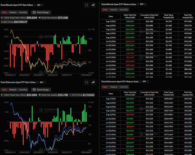
Task: Click Date column header in Ethereum history table
Action: pyautogui.click(x=111, y=94)
